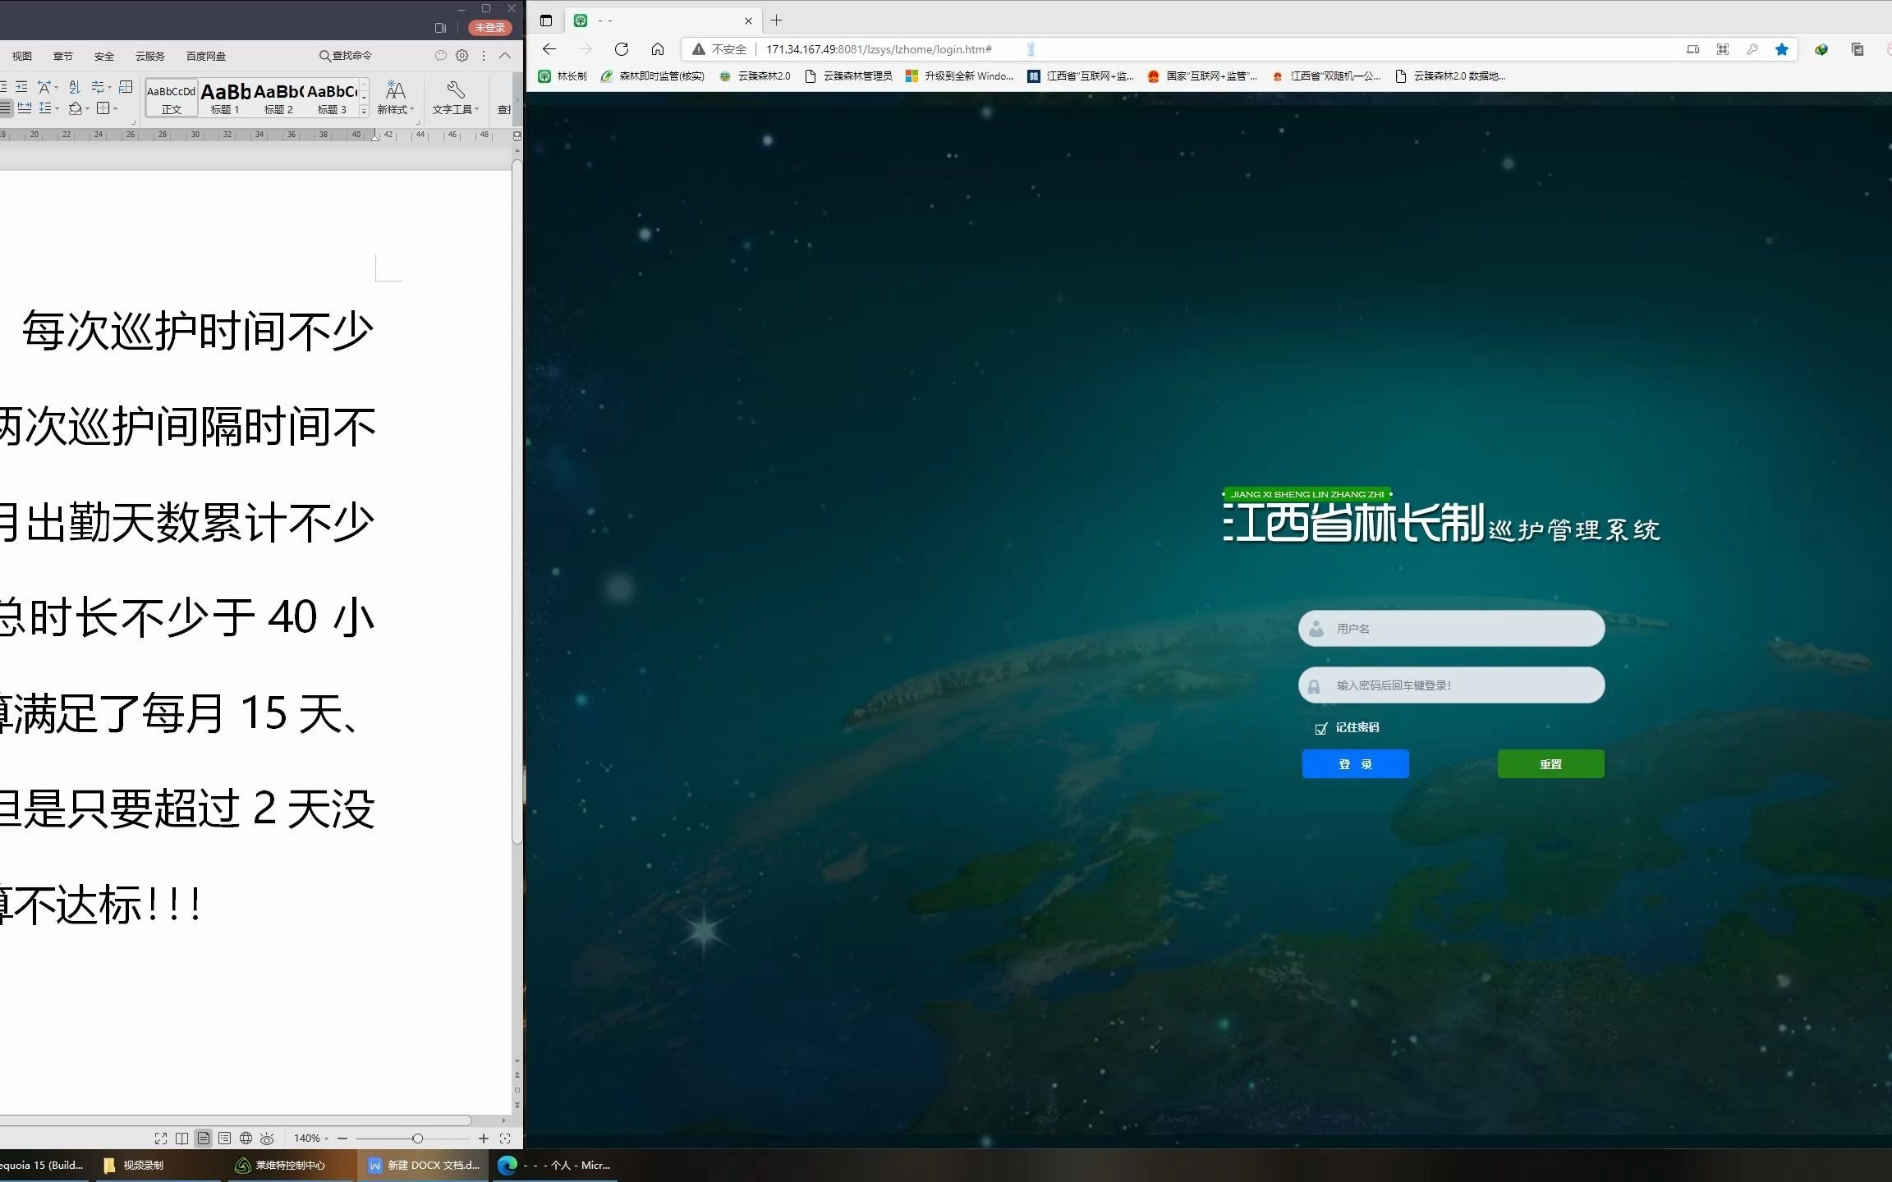Open text direction A dropdown in WPS ribbon

(x=48, y=87)
